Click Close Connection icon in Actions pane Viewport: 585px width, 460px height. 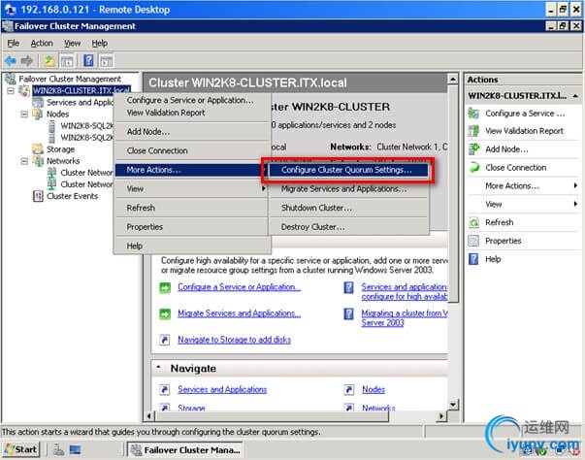[473, 167]
